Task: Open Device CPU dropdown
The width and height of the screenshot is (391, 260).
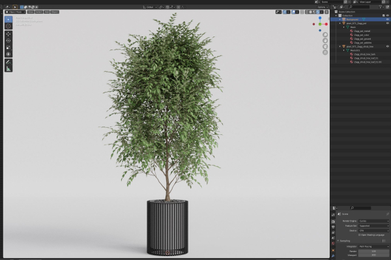Action: point(373,231)
